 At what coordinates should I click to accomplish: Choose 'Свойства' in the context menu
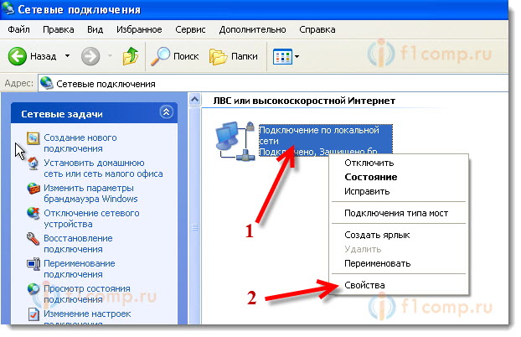tap(364, 286)
